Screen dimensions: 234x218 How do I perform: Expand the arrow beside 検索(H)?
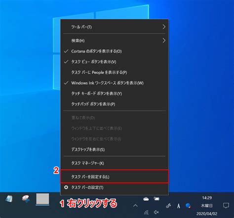(164, 41)
